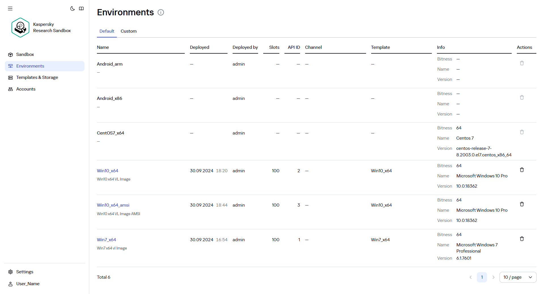The image size is (544, 294).
Task: Click trash icon for Android_arm row
Action: [x=522, y=63]
